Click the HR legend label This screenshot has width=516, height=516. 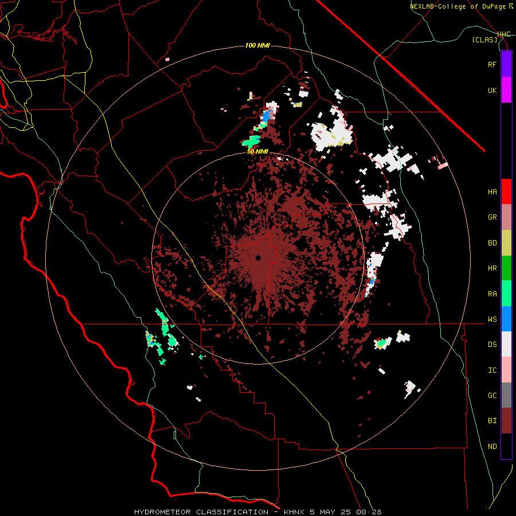coord(492,268)
